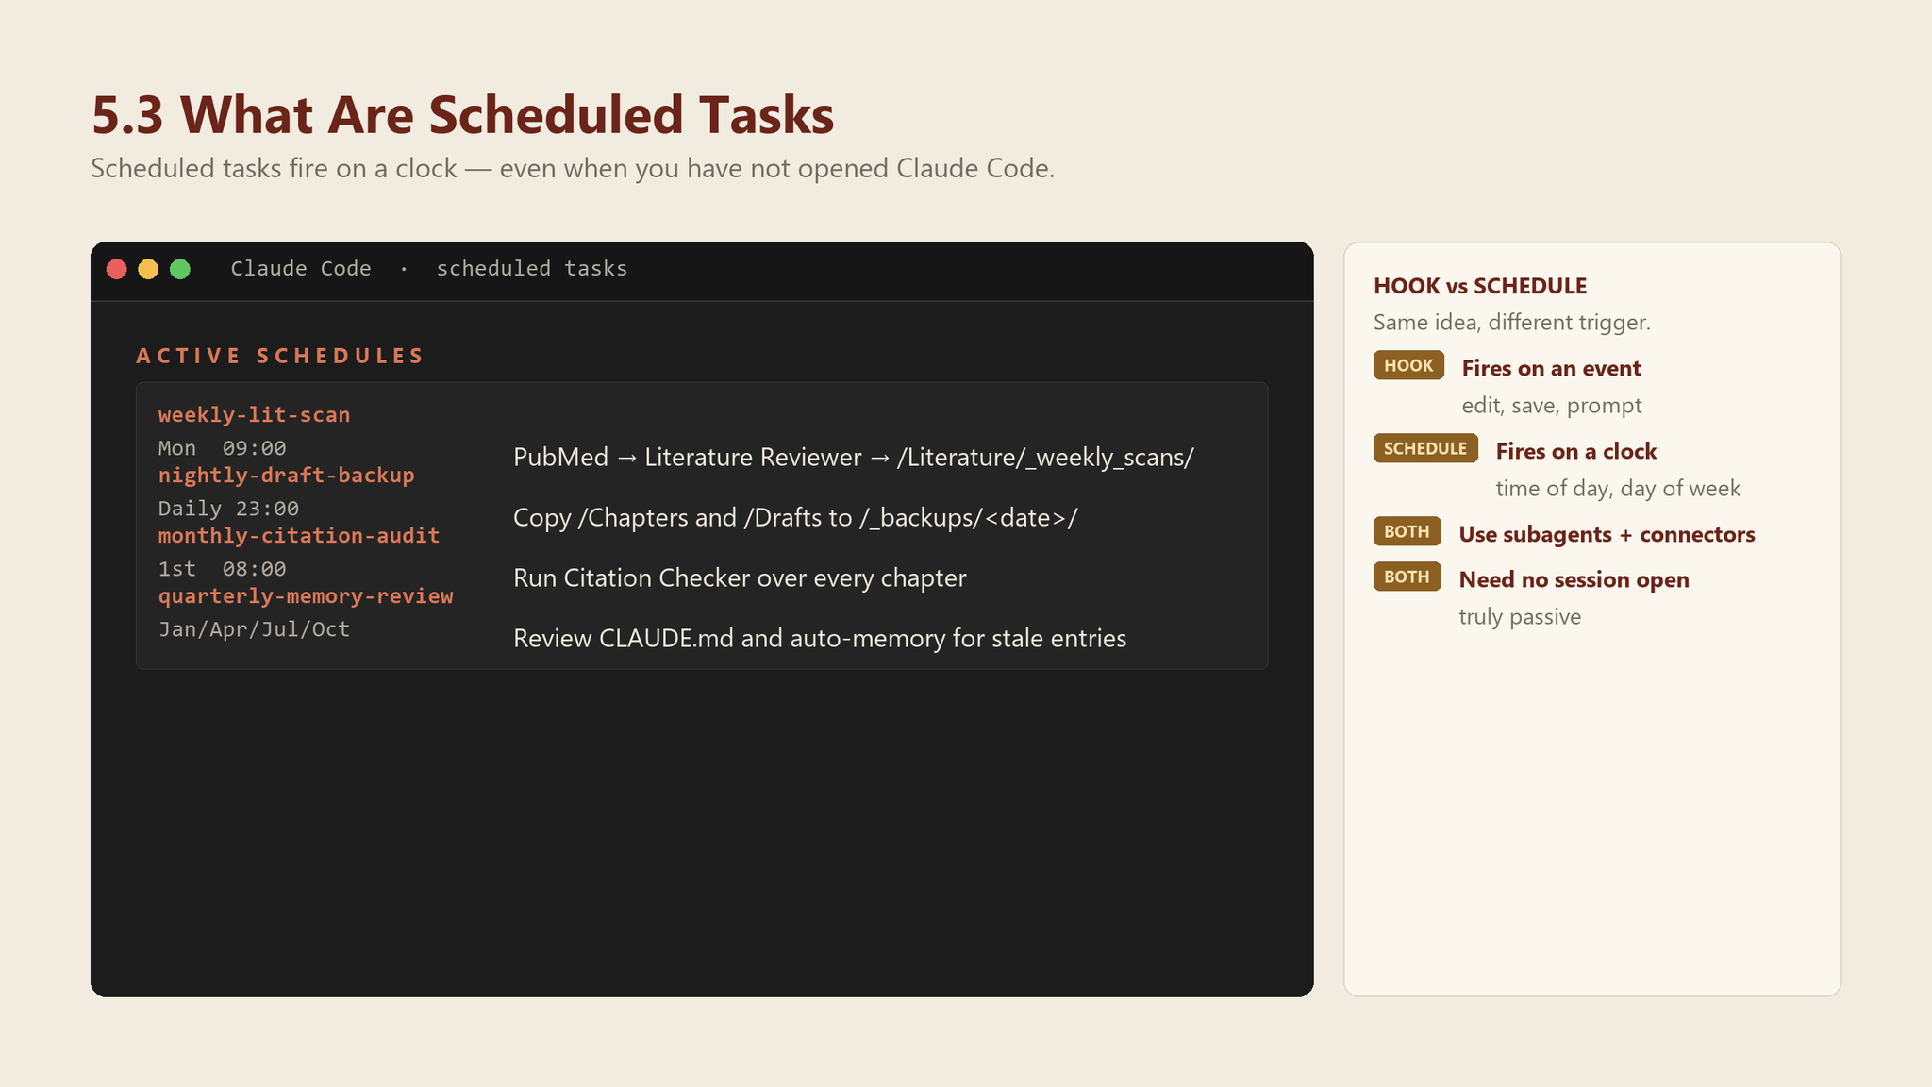This screenshot has height=1087, width=1932.
Task: Click the 'truly passive' caption
Action: click(1520, 617)
